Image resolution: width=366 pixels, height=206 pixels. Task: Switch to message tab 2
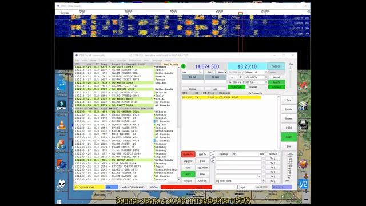tap(212, 160)
